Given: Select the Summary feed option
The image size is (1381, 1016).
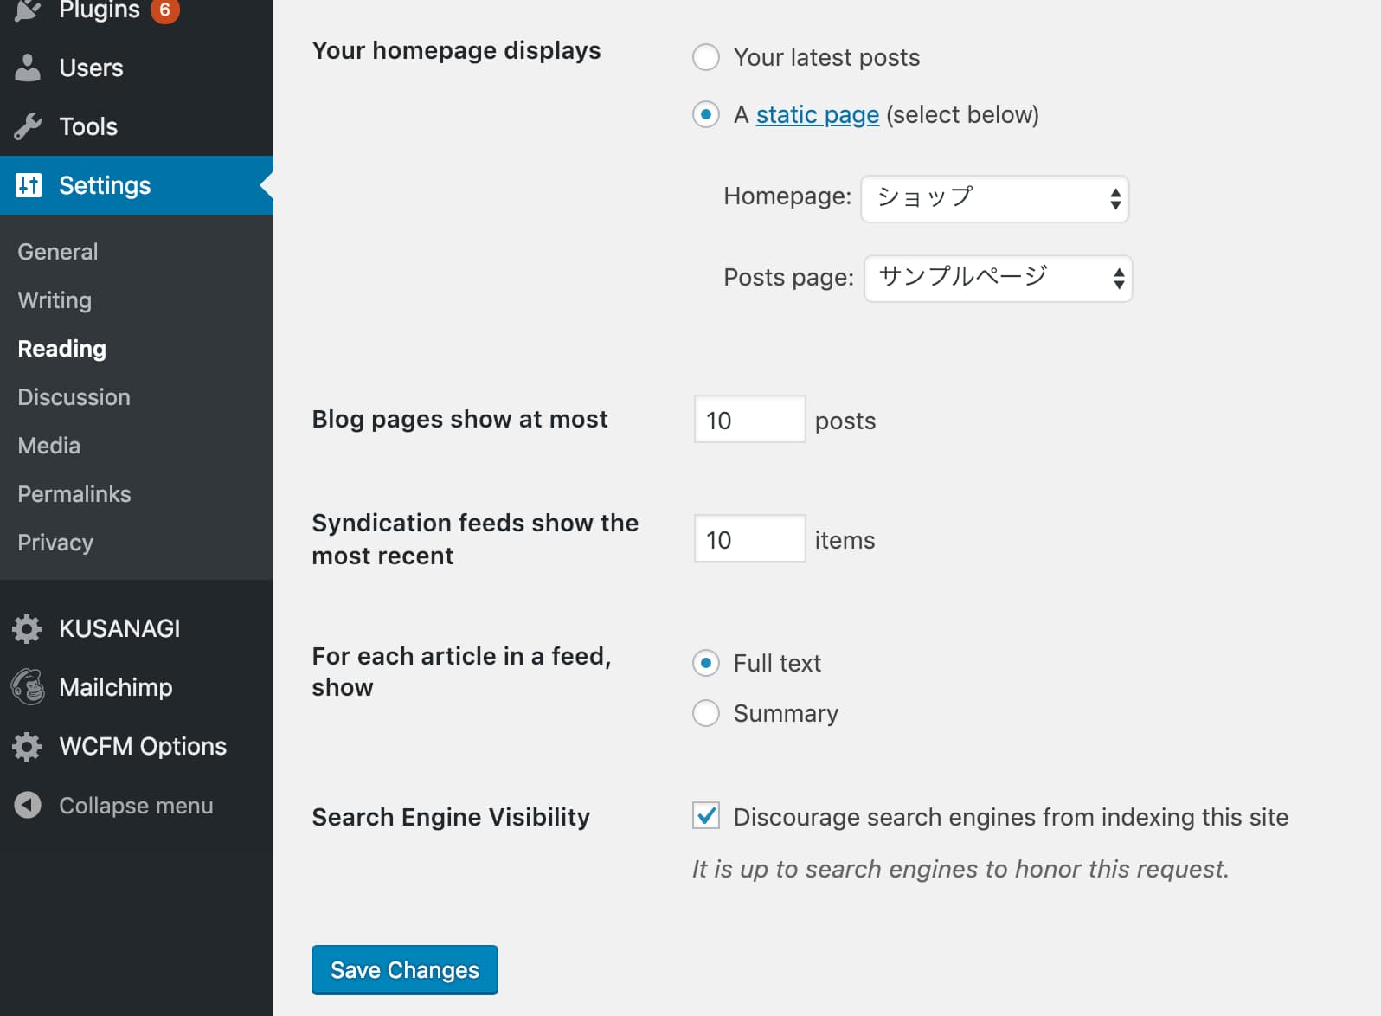Looking at the screenshot, I should pos(706,713).
